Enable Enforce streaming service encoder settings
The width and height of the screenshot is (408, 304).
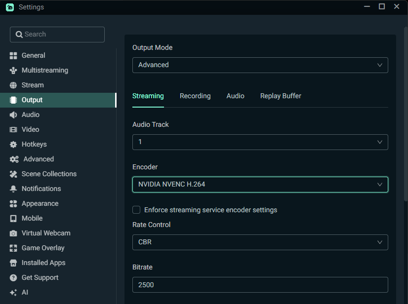click(x=136, y=210)
